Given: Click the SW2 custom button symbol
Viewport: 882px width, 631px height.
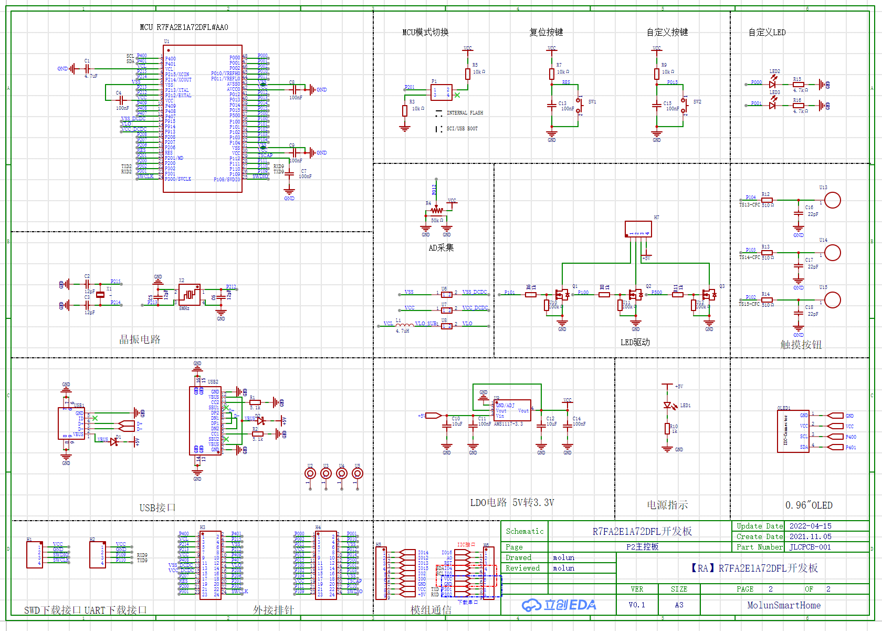Looking at the screenshot, I should (685, 105).
